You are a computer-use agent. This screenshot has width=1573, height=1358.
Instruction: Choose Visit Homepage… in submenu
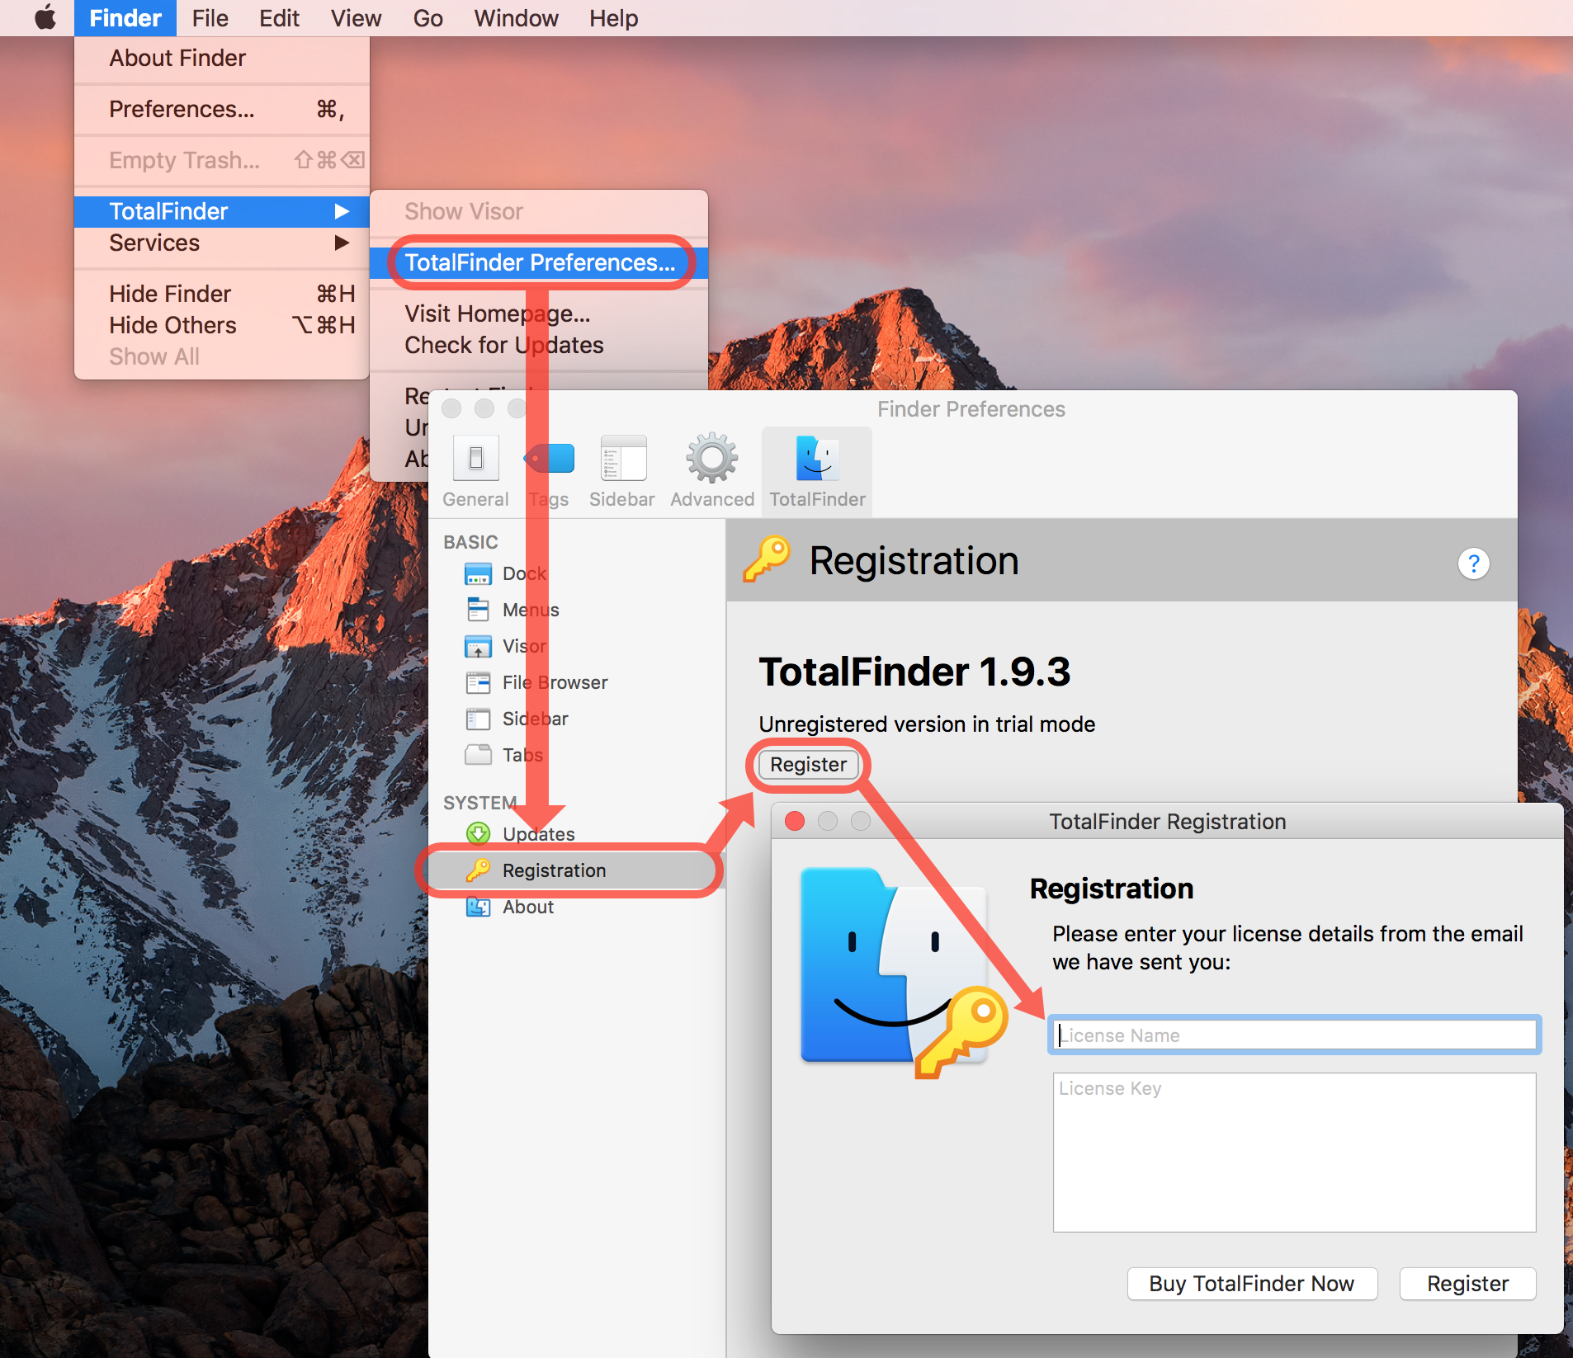click(540, 314)
